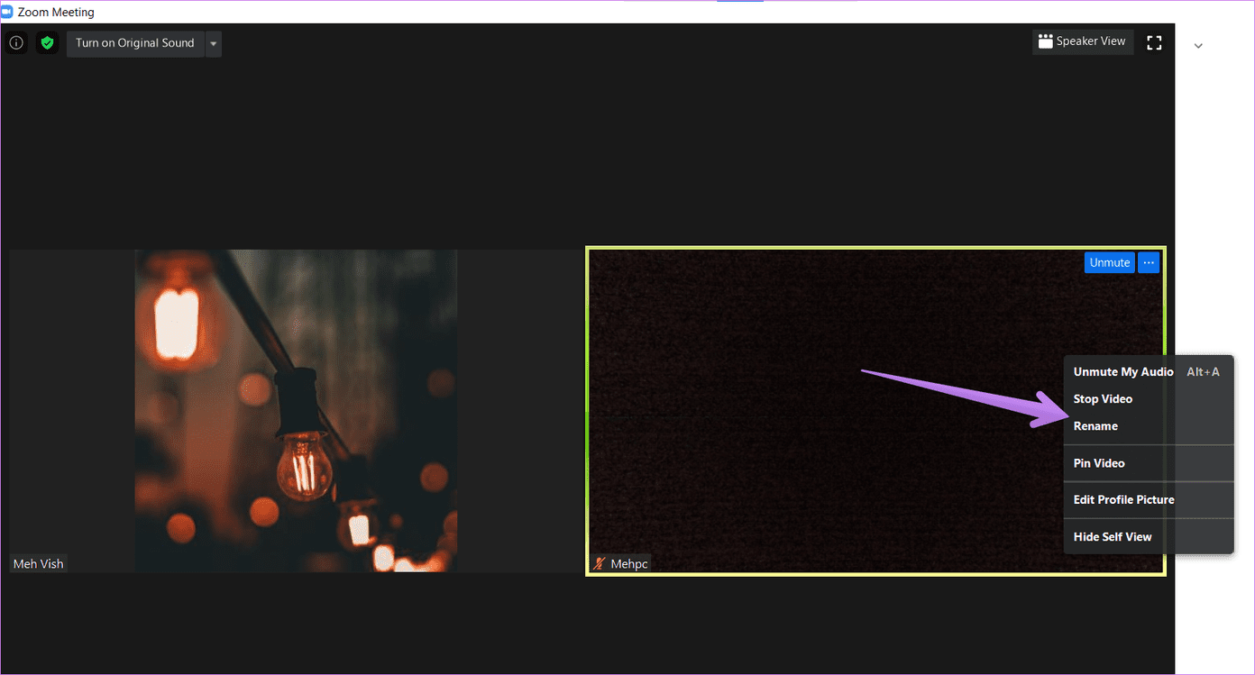Click the meeting information icon
The image size is (1255, 675).
pyautogui.click(x=16, y=42)
